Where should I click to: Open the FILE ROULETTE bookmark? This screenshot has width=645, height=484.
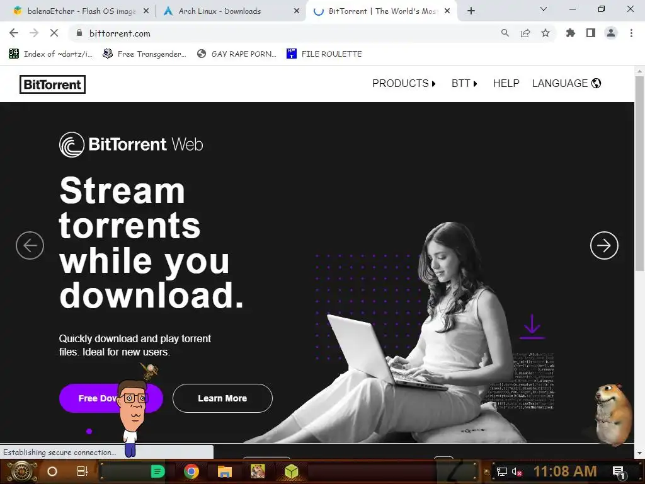point(324,54)
